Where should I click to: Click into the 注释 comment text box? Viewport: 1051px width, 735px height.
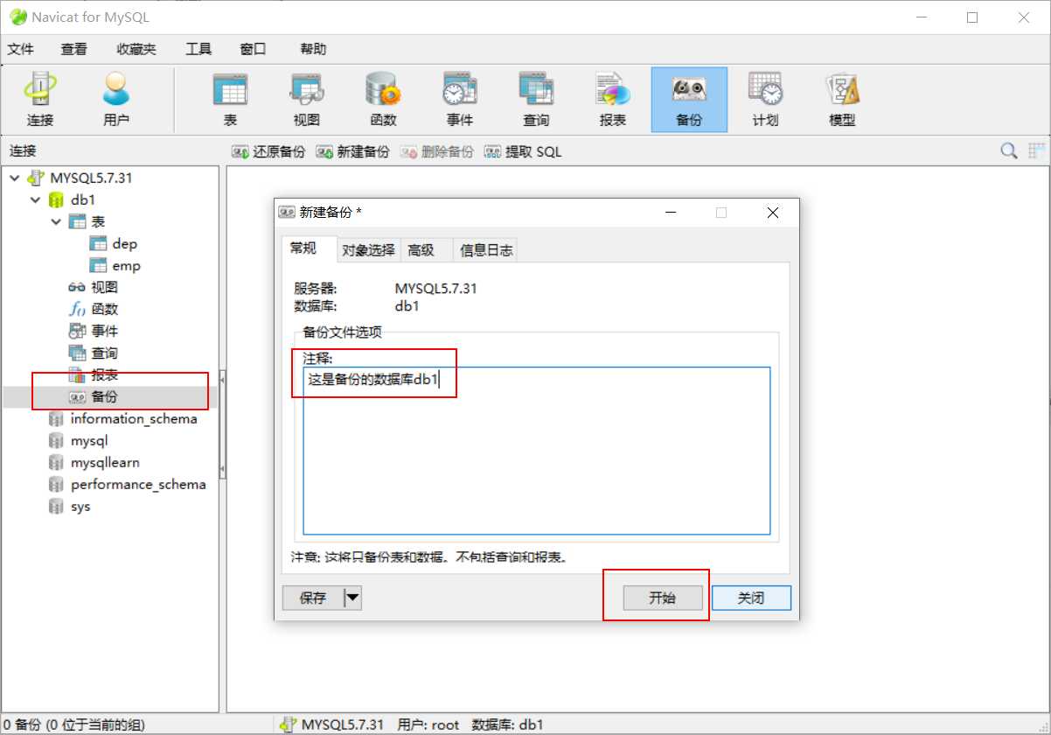537,451
